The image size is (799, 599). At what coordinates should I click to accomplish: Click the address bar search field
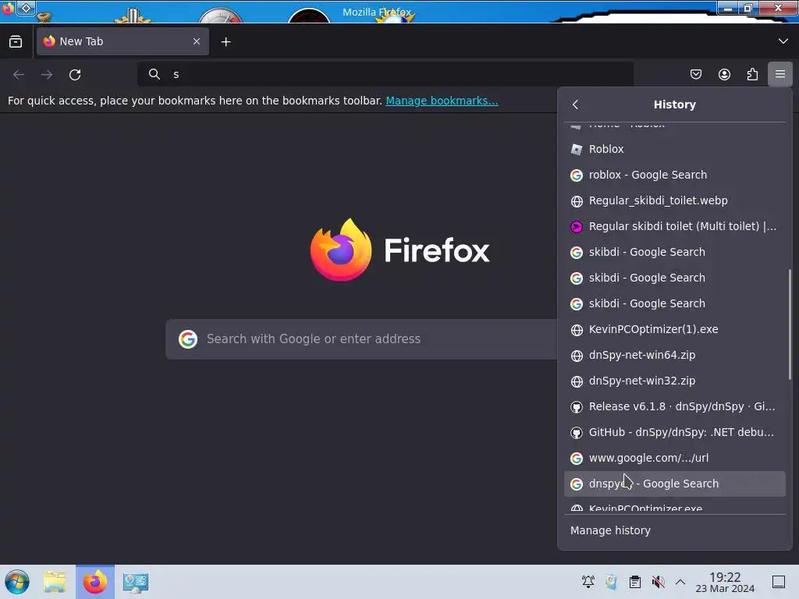click(385, 74)
